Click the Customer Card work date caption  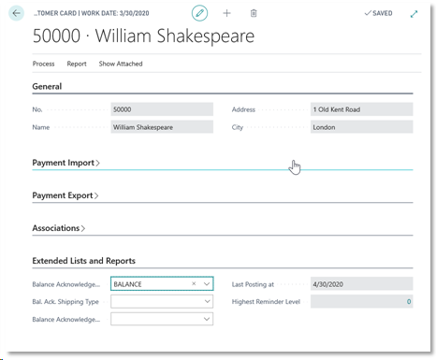(x=92, y=13)
